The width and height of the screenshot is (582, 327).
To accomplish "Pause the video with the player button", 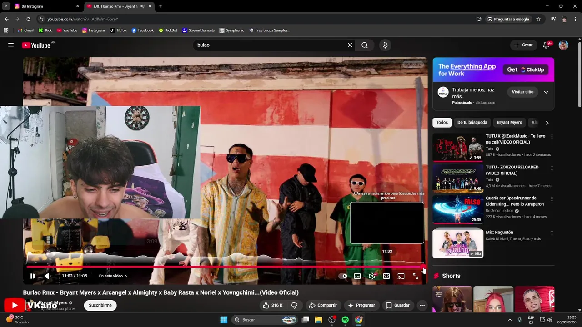I will (x=33, y=276).
